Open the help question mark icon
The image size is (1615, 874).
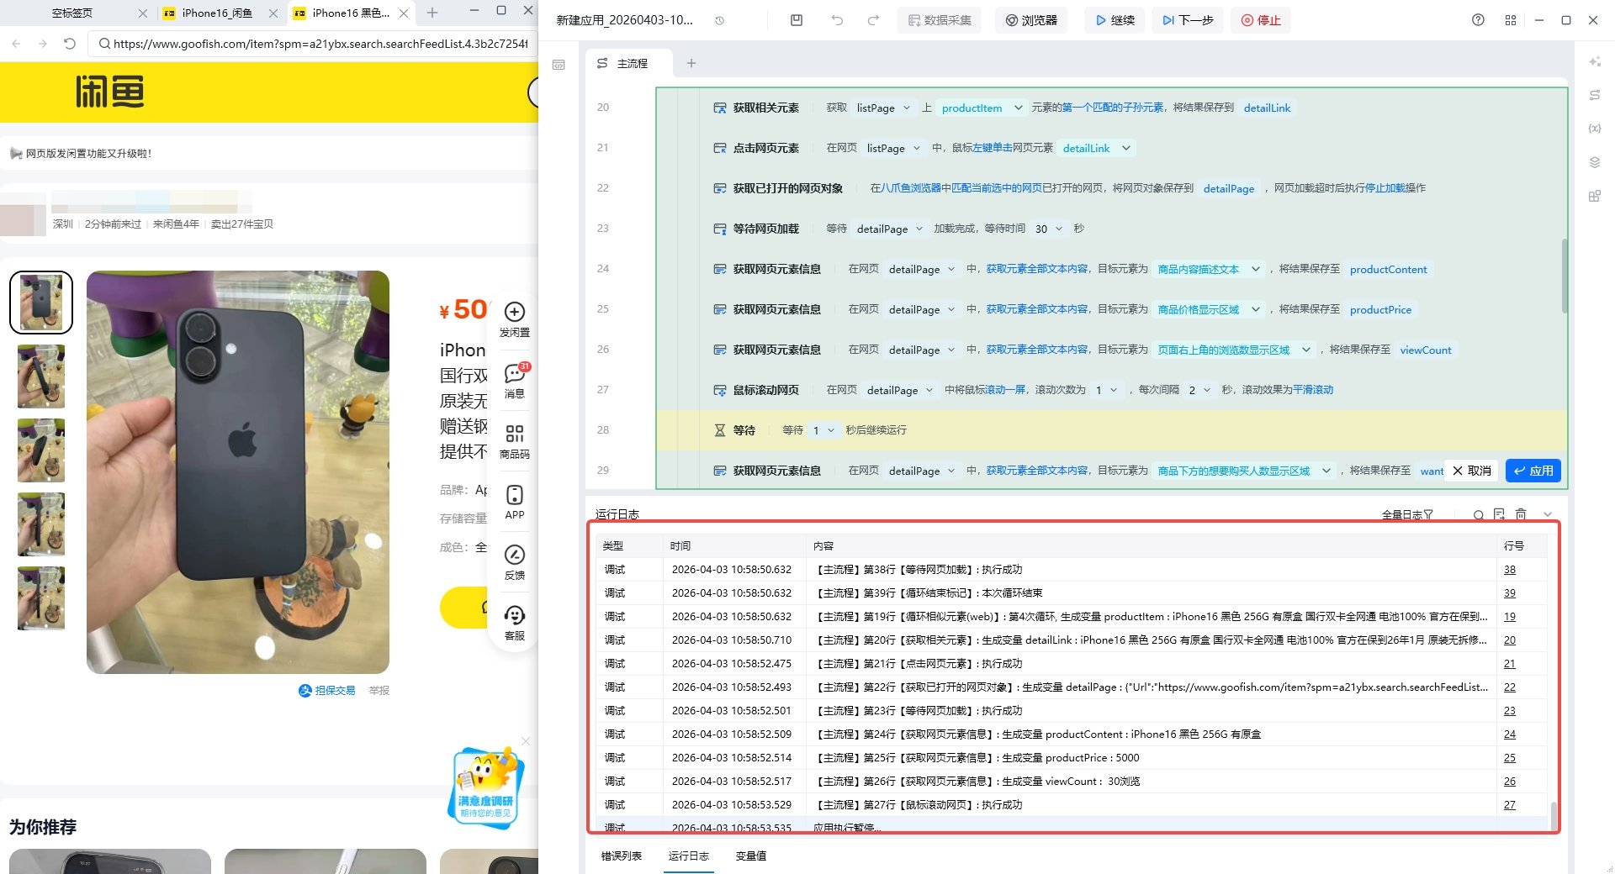[x=1478, y=20]
